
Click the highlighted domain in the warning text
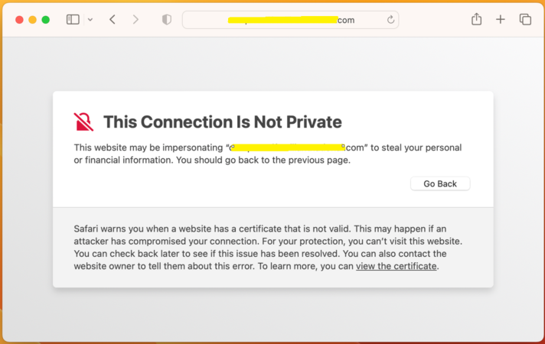pos(288,147)
